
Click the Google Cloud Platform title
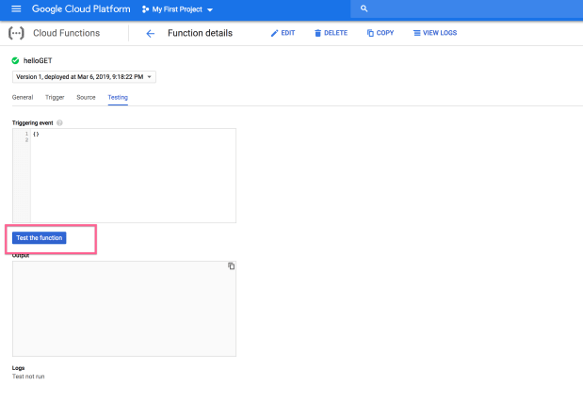pos(81,8)
